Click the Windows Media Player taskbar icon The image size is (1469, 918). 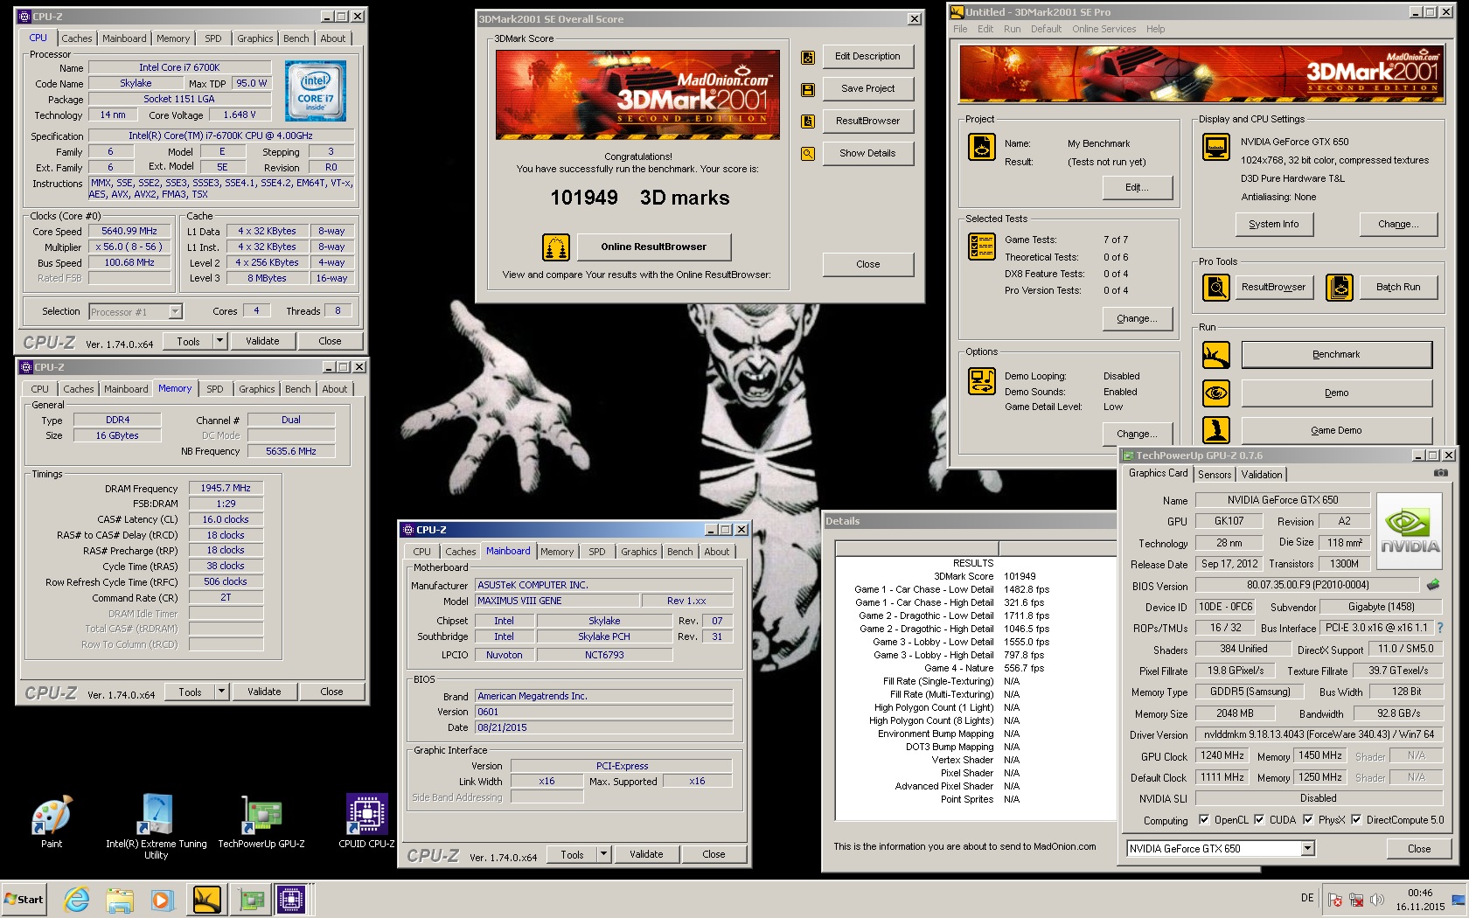[162, 900]
